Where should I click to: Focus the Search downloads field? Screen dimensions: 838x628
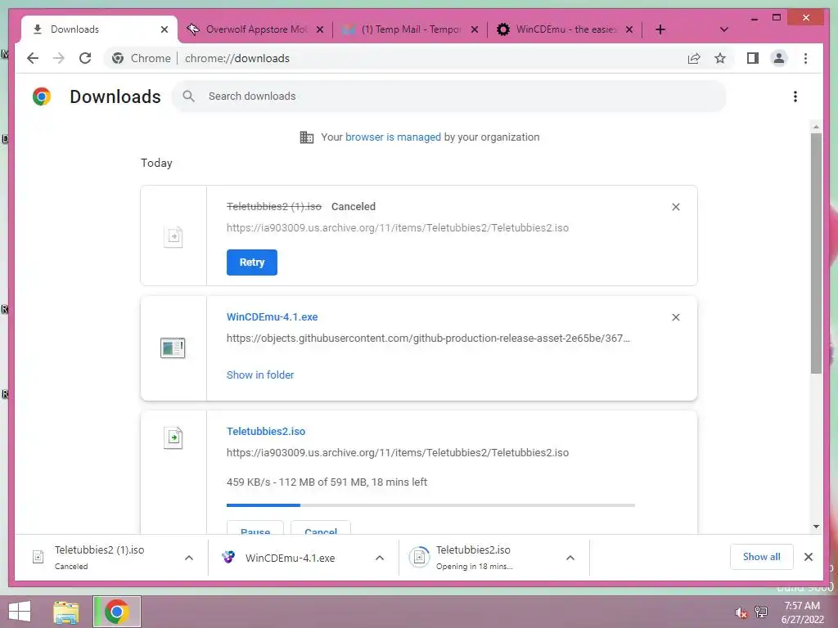click(449, 96)
